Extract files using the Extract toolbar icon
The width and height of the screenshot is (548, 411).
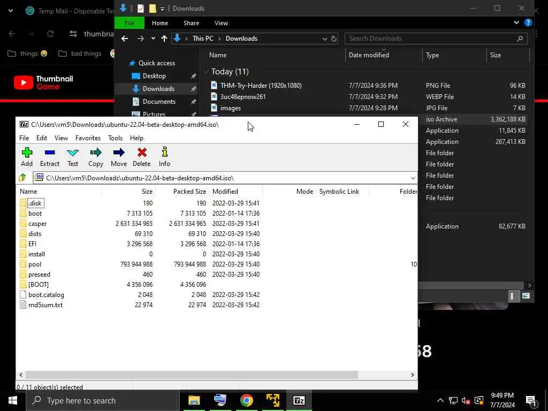click(x=50, y=157)
